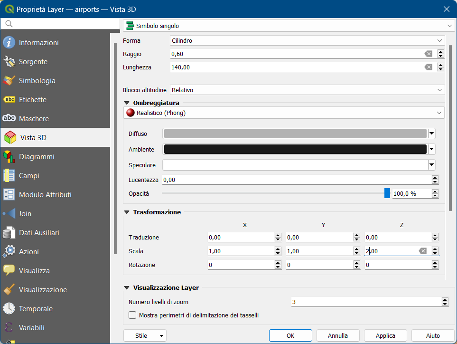Open the Informazioni section icon
Screen dimensions: 457x344
[x=9, y=43]
